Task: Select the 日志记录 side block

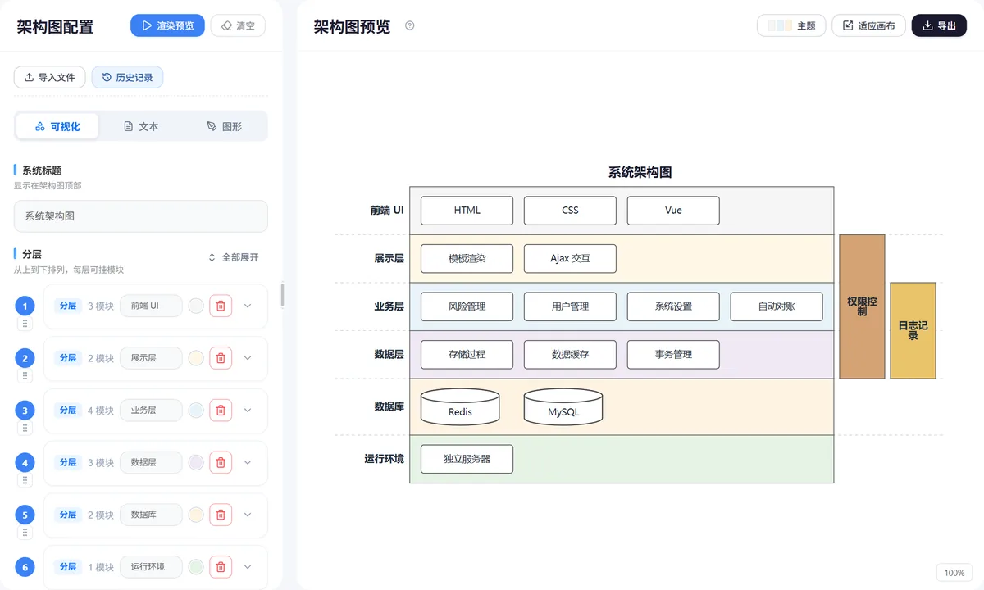Action: point(913,330)
